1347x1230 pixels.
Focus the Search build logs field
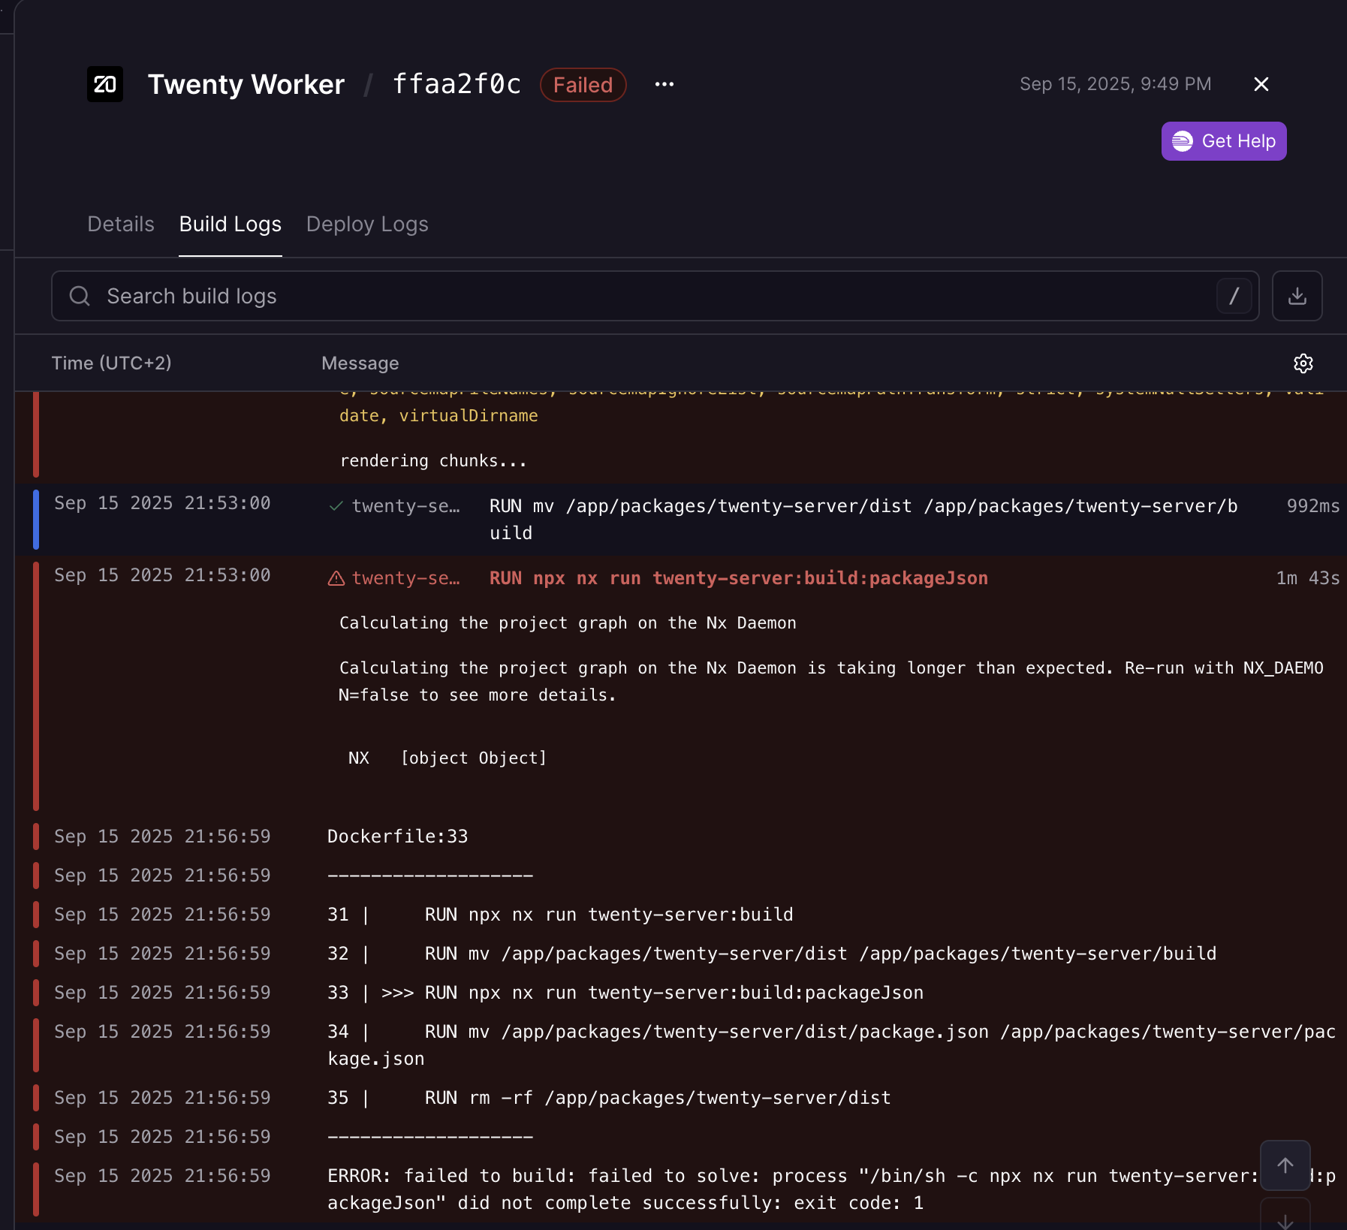655,296
